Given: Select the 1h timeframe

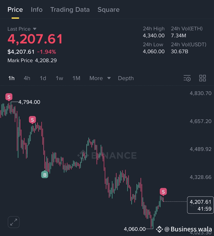Looking at the screenshot, I should click(11, 78).
